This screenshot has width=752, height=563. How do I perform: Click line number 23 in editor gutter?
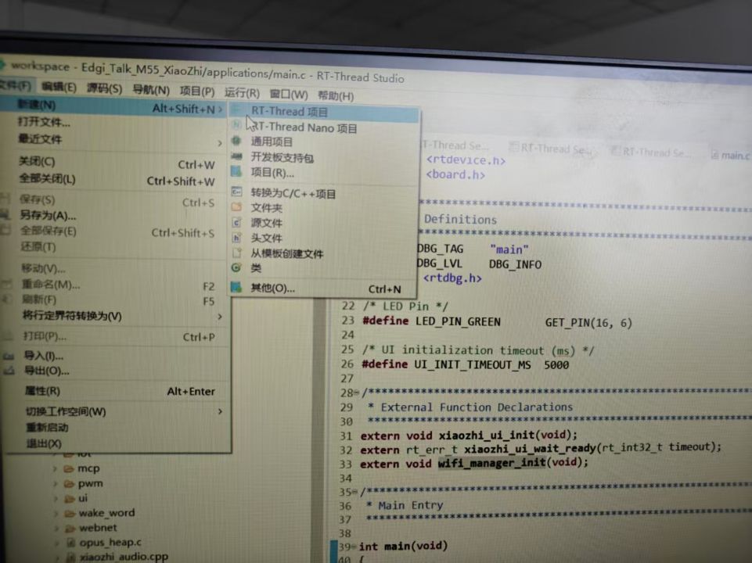tap(347, 321)
